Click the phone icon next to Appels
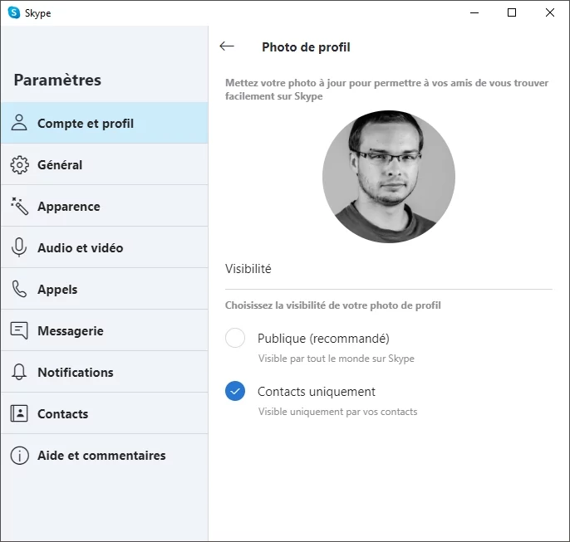 19,290
